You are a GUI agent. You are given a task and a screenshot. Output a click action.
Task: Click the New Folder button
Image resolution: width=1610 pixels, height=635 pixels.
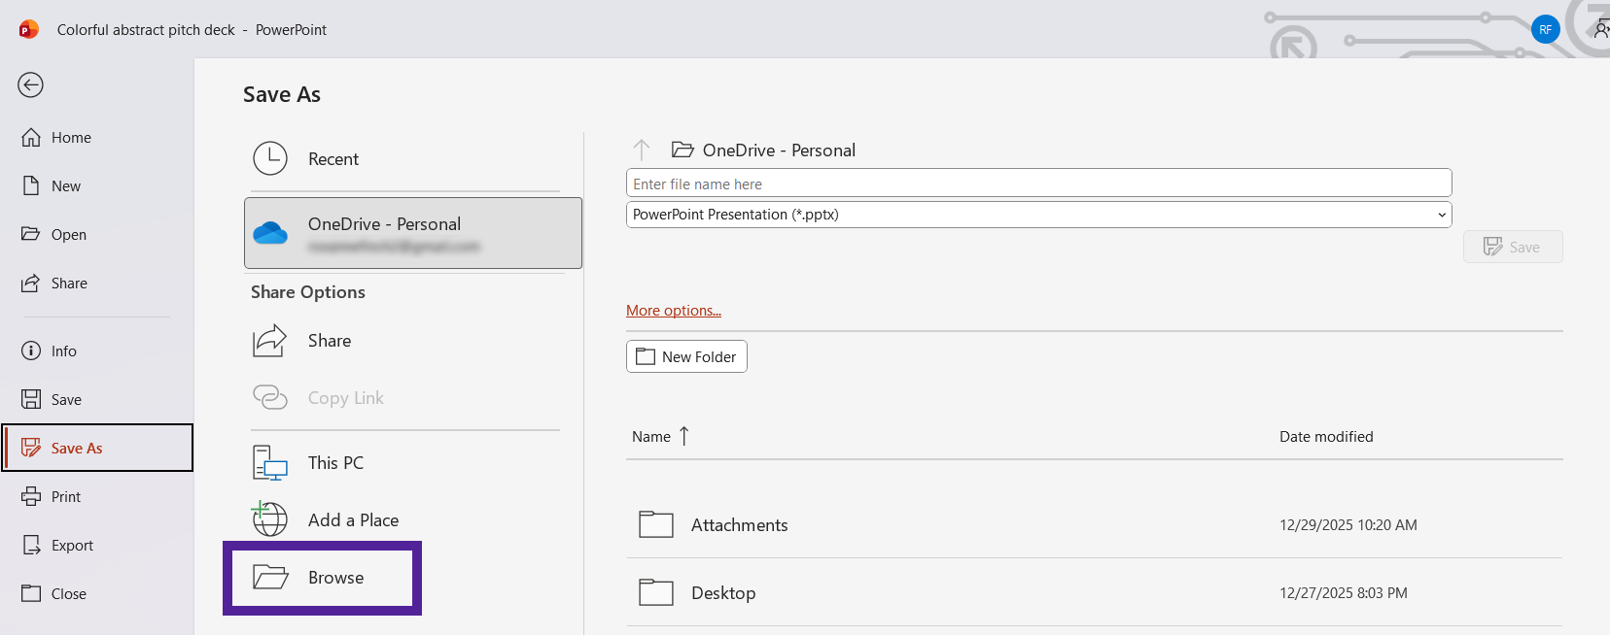tap(686, 356)
